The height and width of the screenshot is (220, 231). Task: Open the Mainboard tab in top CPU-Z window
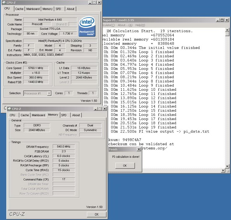tap(33, 9)
